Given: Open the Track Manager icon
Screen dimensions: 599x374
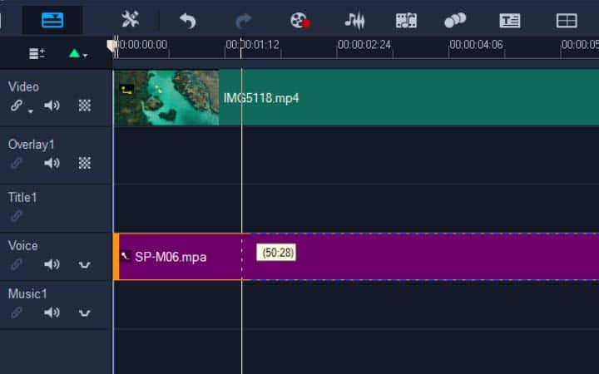Looking at the screenshot, I should click(37, 53).
